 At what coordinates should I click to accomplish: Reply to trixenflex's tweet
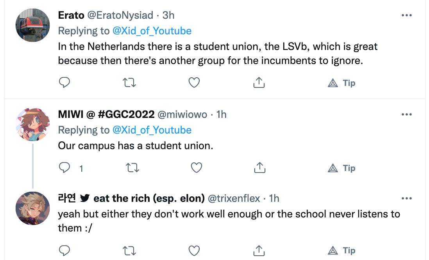(x=64, y=250)
